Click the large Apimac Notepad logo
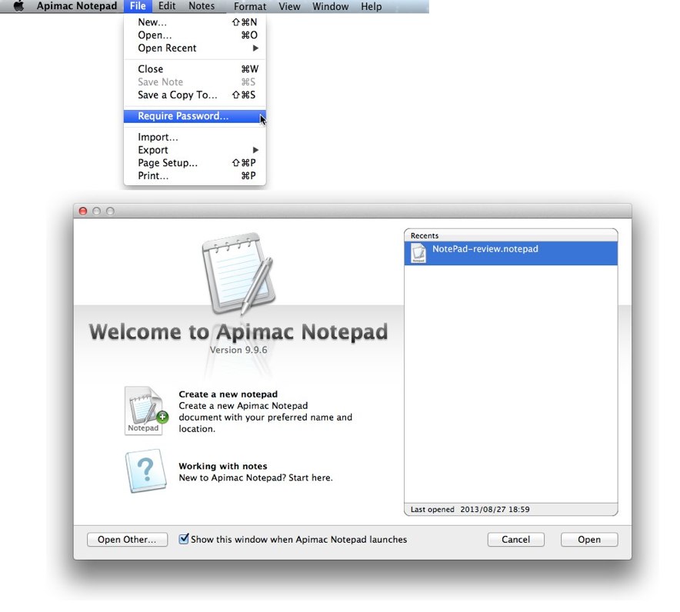 (238, 274)
